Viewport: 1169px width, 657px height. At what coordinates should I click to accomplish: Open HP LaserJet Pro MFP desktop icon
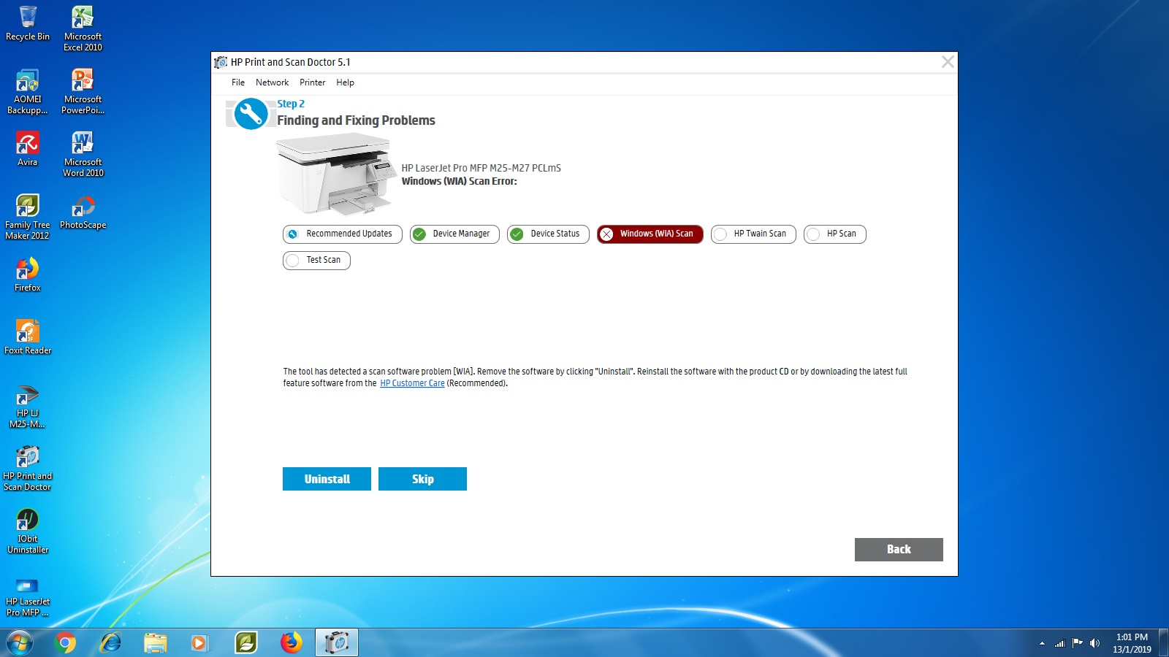[x=28, y=596]
